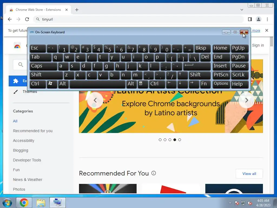Click the Chrome Web Store rainbow logo
277x208 pixels.
coord(17,46)
